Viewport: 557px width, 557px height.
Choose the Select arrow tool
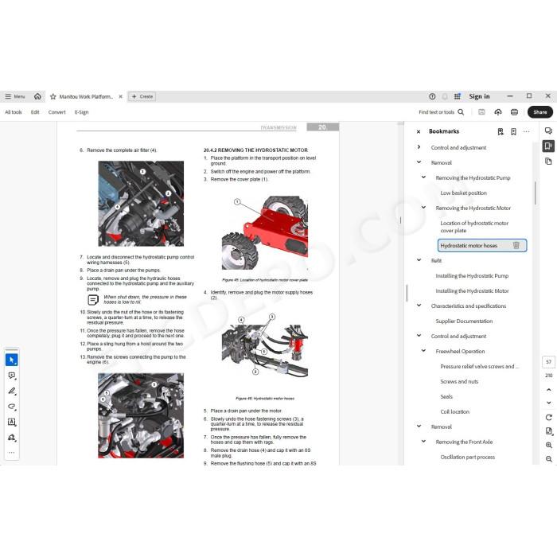12,360
